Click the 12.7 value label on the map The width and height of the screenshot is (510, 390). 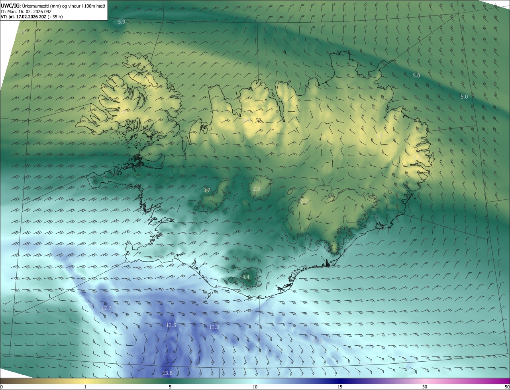(106, 308)
